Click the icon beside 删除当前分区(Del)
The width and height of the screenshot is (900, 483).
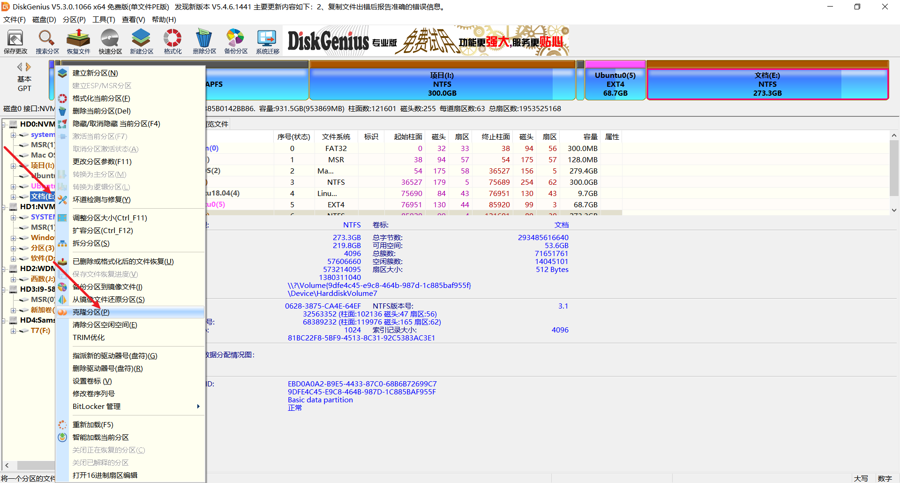click(62, 111)
